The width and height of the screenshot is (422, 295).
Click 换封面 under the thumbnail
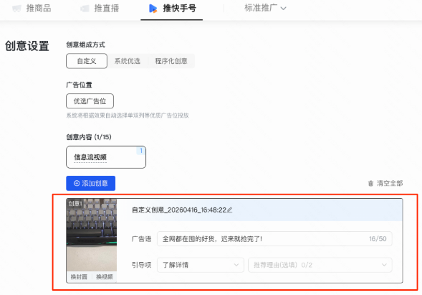click(79, 276)
